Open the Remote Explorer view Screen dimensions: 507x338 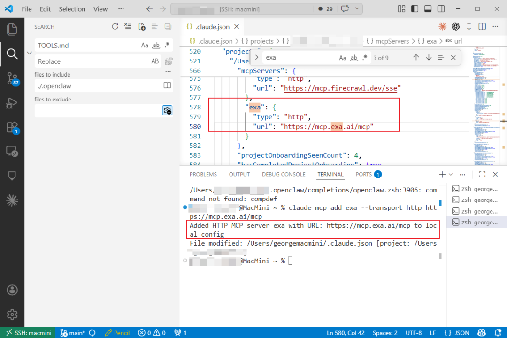click(12, 151)
